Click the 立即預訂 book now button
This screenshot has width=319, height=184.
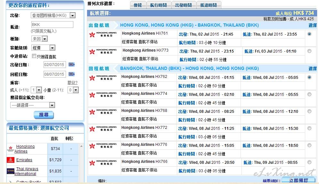pyautogui.click(x=299, y=180)
